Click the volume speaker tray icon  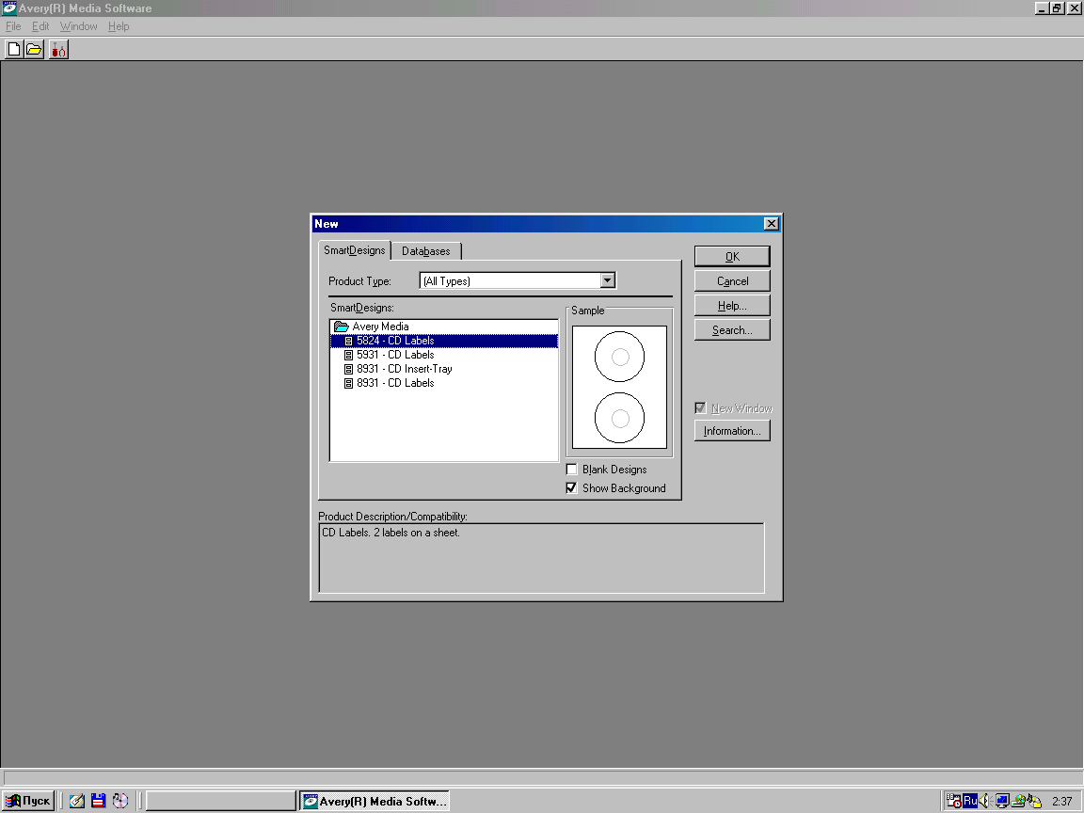[984, 801]
